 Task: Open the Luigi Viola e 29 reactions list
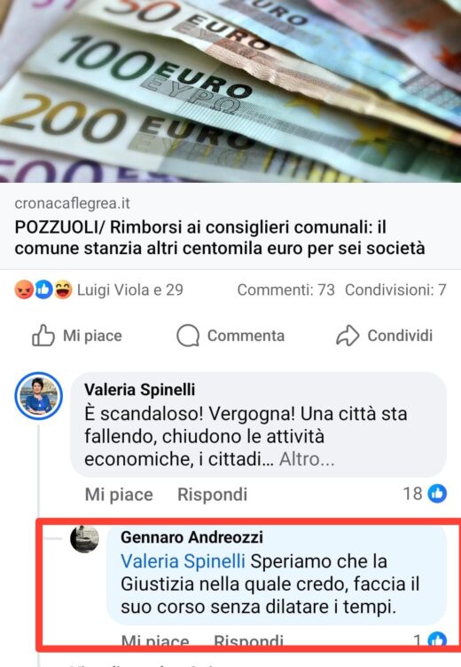click(130, 290)
